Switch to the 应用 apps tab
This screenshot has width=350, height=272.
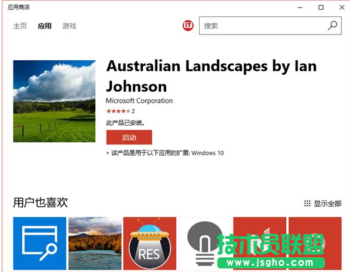(x=44, y=26)
